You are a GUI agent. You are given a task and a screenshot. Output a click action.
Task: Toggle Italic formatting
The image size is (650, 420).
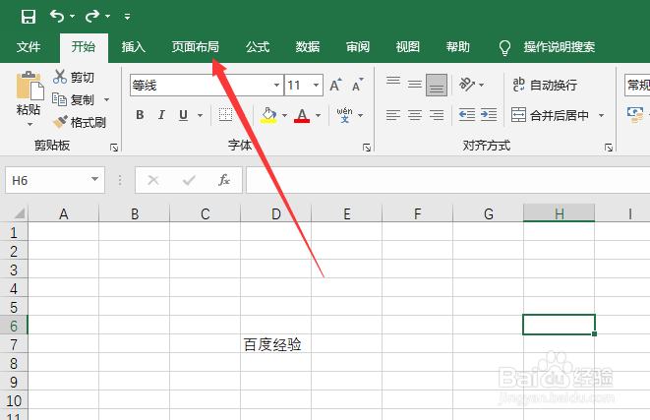click(x=161, y=115)
